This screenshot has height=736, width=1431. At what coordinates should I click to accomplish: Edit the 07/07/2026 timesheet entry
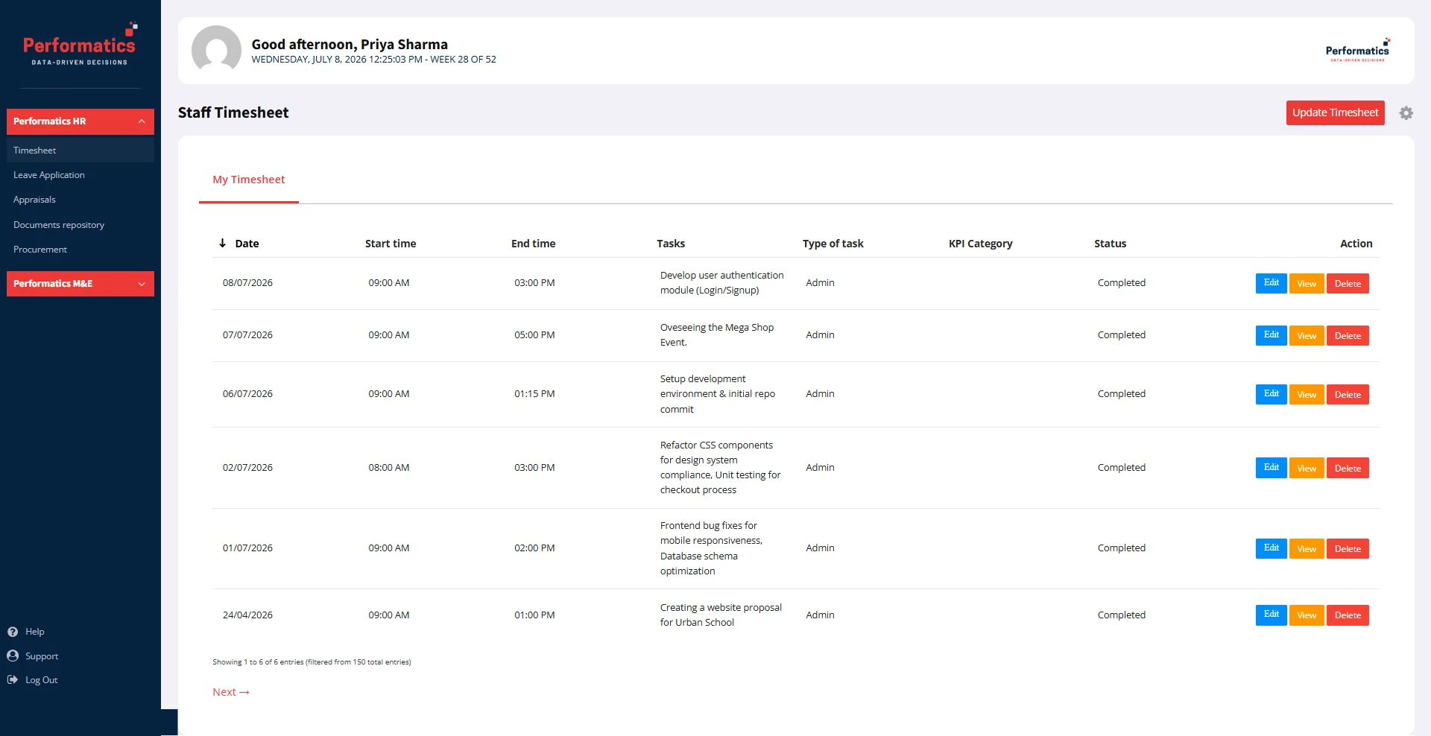click(1271, 335)
